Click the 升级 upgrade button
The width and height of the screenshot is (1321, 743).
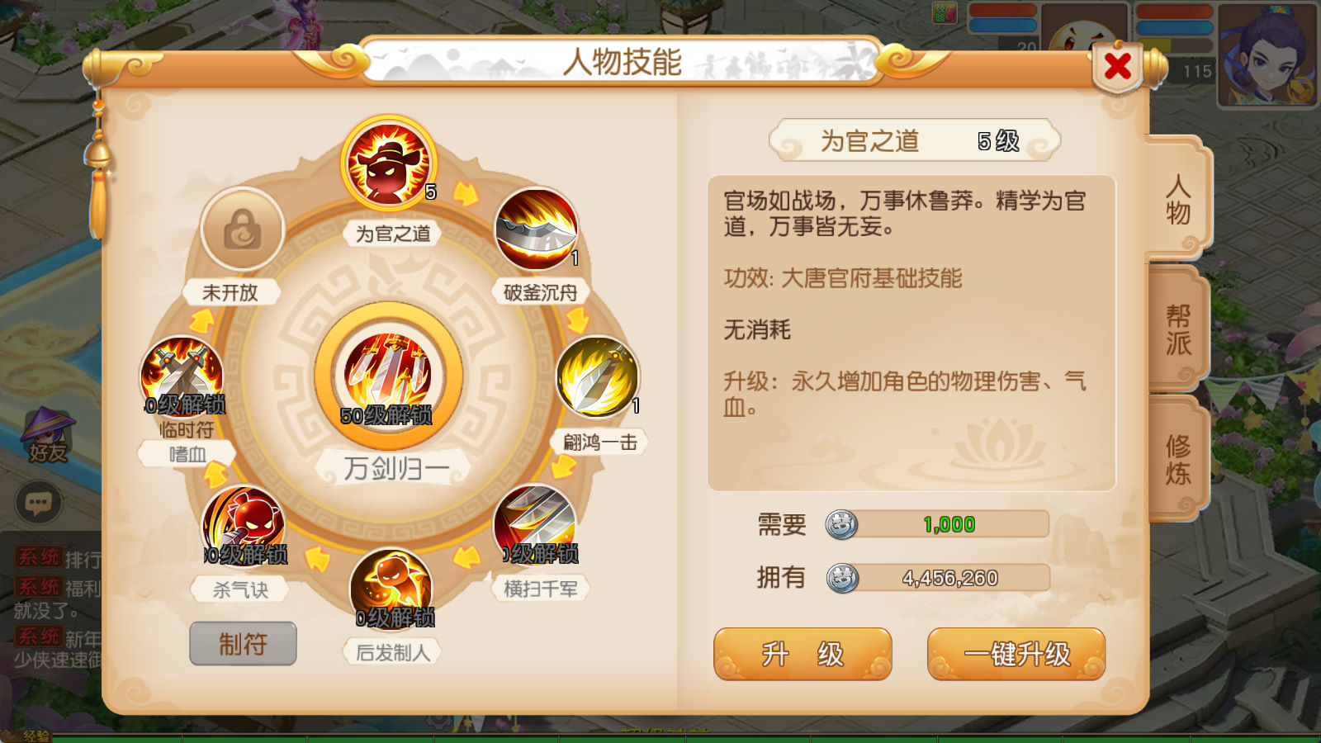803,654
